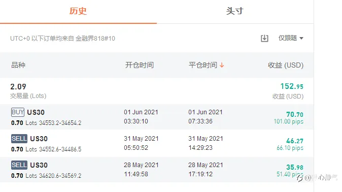Select the 46.27 profit value
342x192 pixels.
[x=295, y=141]
